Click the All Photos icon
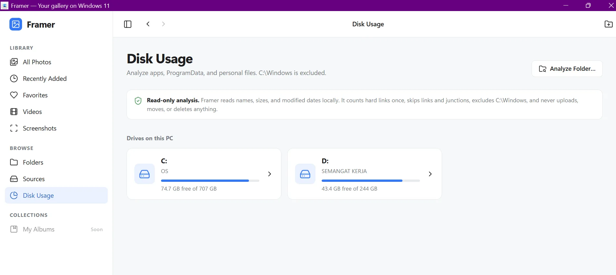Image resolution: width=616 pixels, height=275 pixels. [14, 62]
